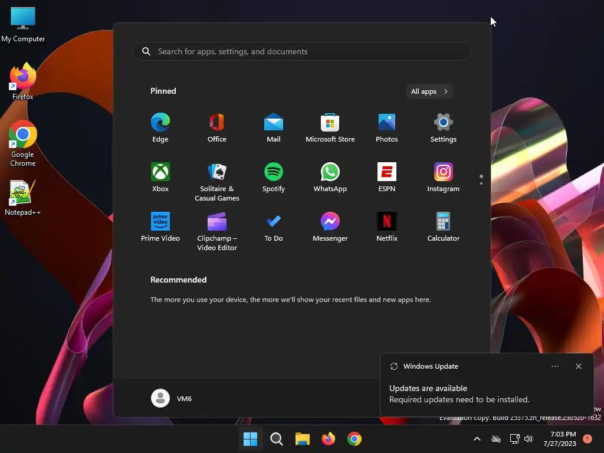The height and width of the screenshot is (453, 604).
Task: Launch Spotify
Action: (274, 178)
